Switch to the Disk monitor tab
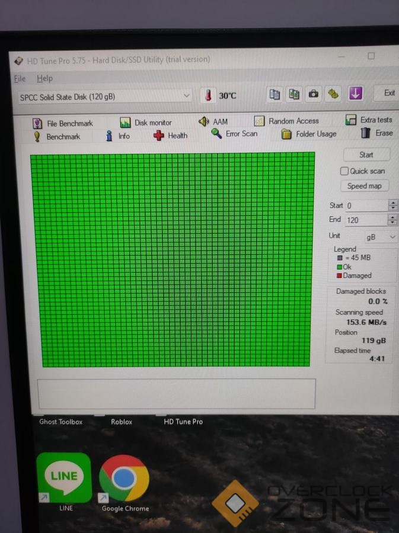Image resolution: width=399 pixels, height=533 pixels. click(146, 123)
